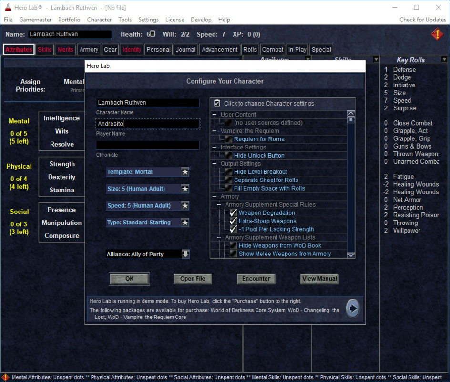The height and width of the screenshot is (382, 450).
Task: Collapse Armory Supplement Special Rules group
Action: (219, 205)
